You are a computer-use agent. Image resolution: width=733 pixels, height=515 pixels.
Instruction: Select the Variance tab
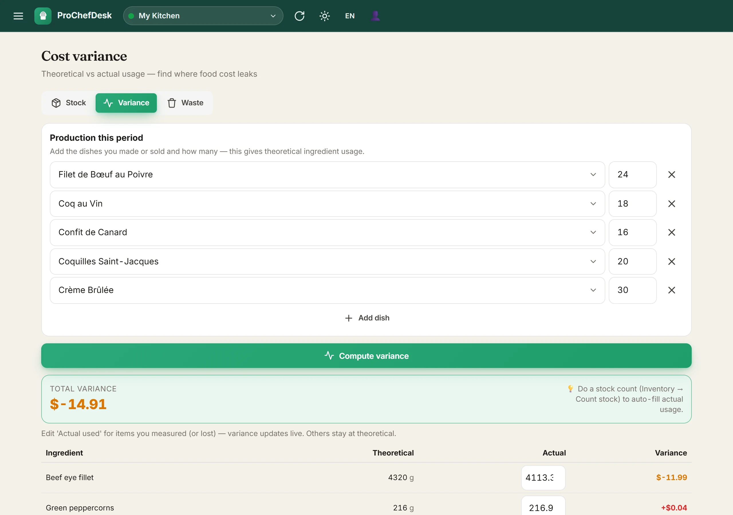point(126,103)
